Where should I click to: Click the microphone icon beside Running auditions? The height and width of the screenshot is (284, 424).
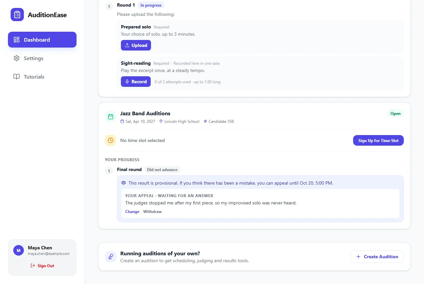pos(111,257)
